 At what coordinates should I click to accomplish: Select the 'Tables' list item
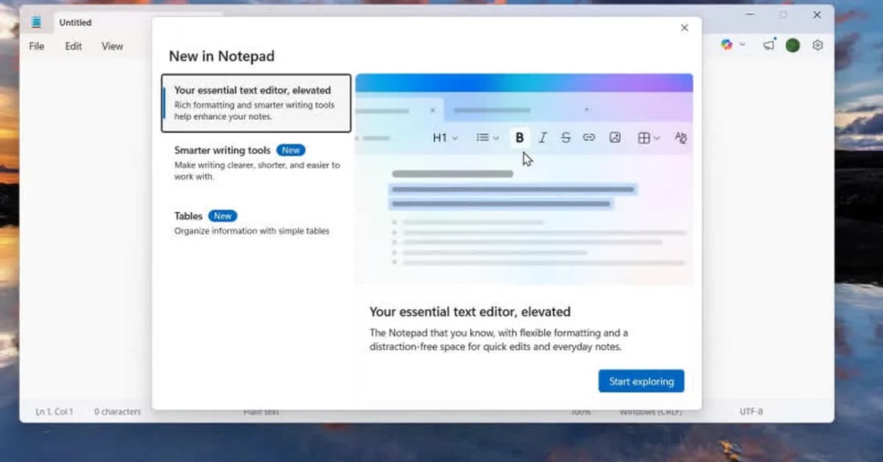[x=256, y=223]
